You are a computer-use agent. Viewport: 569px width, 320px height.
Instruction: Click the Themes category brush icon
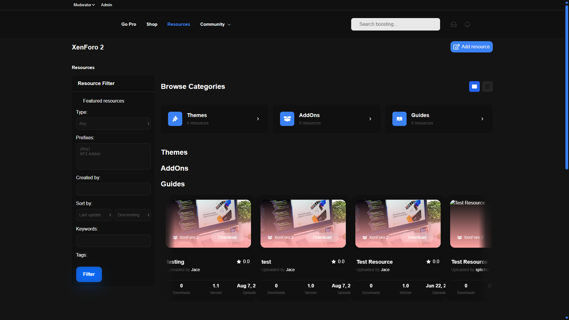pos(175,119)
